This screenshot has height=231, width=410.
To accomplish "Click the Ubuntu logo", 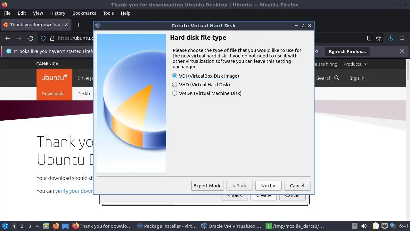I will (x=54, y=78).
